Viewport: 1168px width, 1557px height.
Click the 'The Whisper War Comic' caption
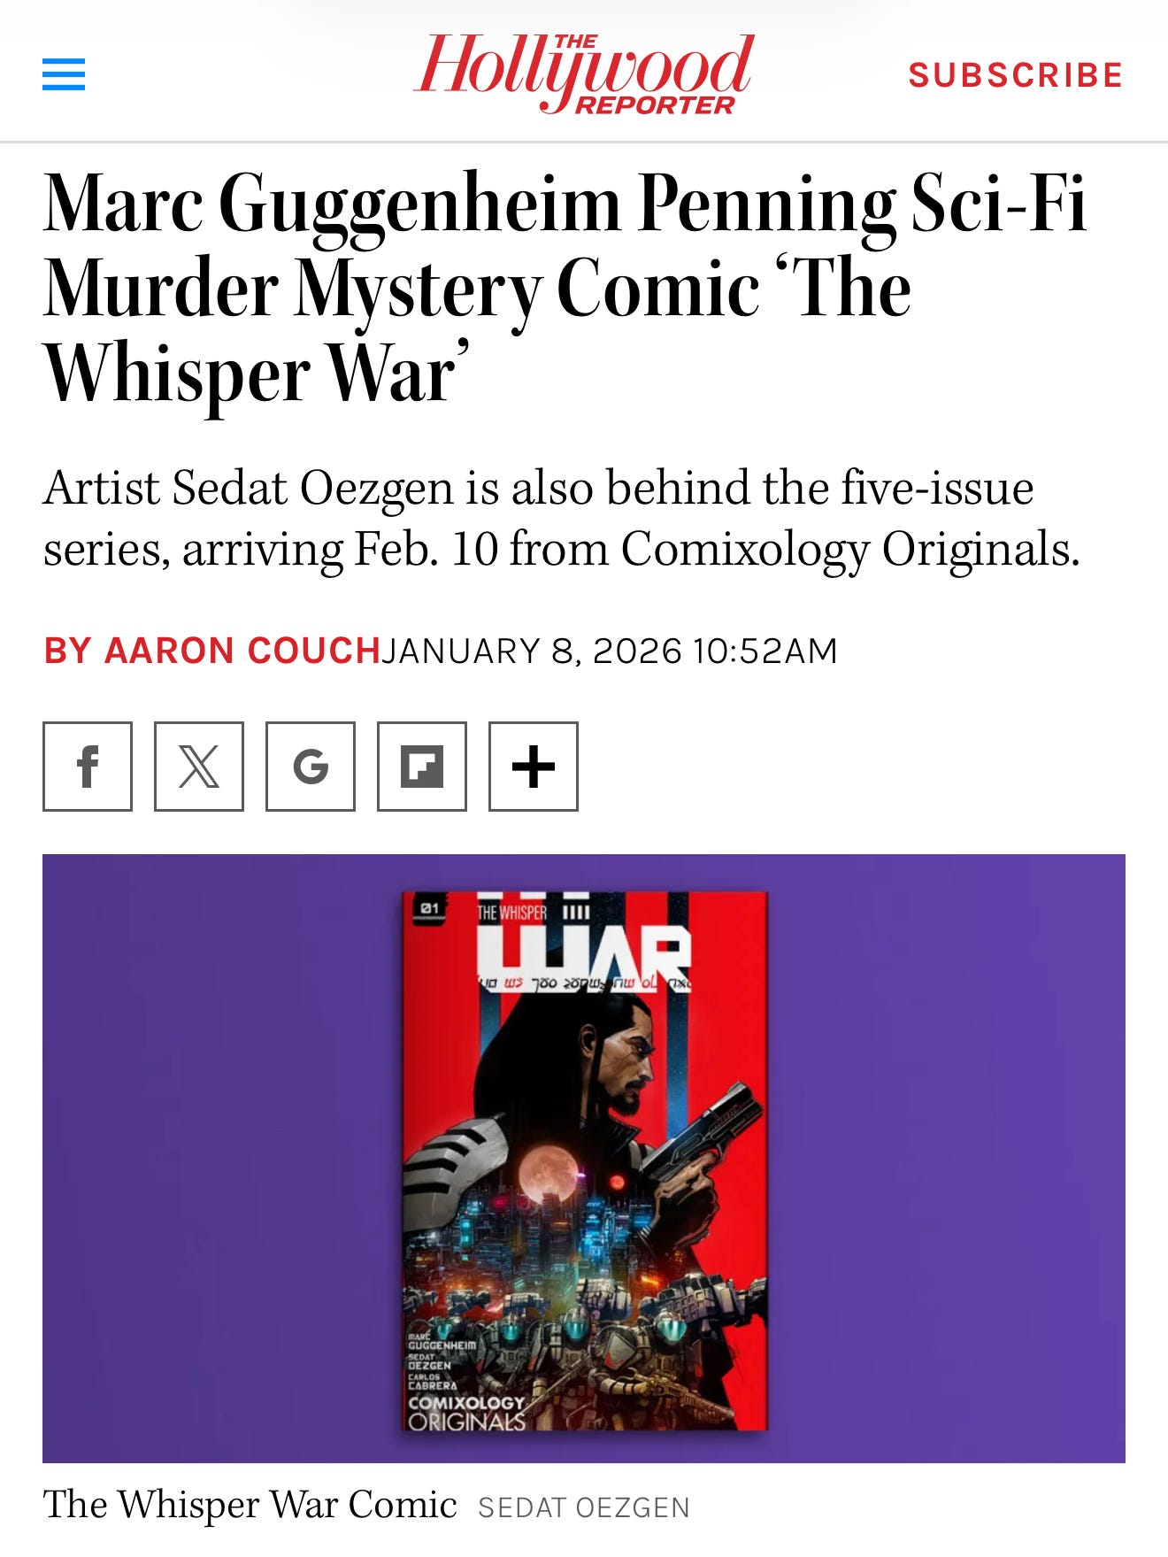click(x=250, y=1504)
